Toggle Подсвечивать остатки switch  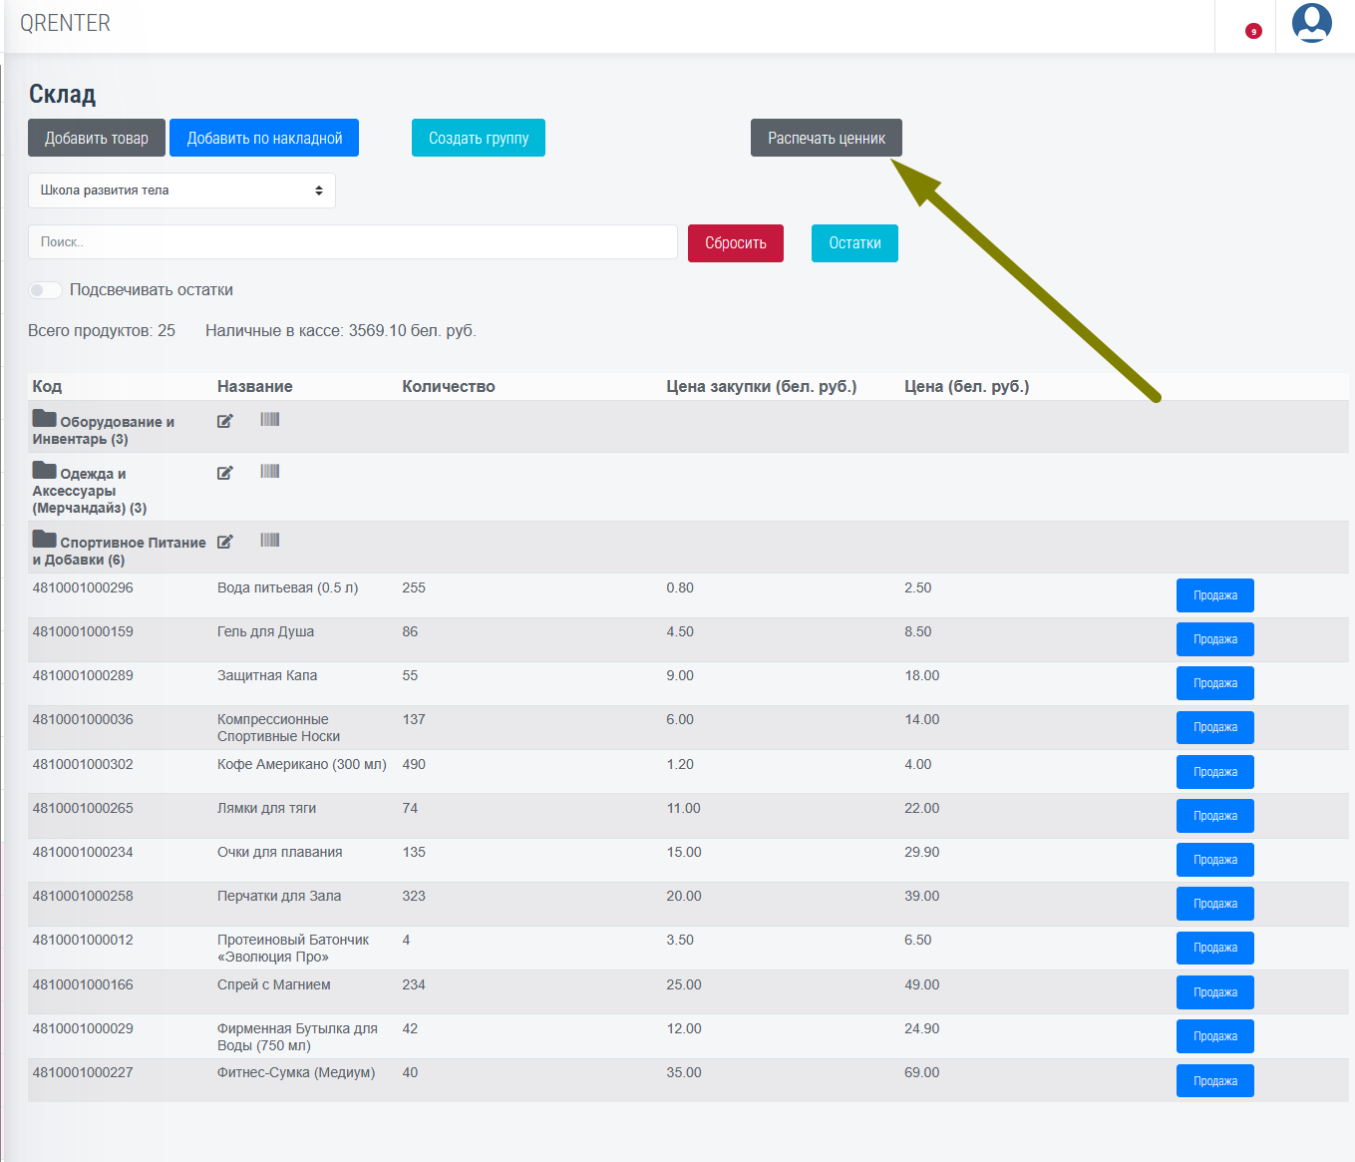pyautogui.click(x=46, y=290)
